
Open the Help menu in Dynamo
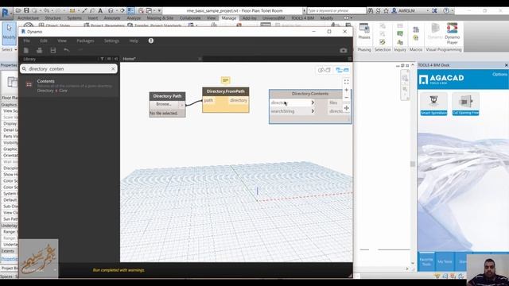pyautogui.click(x=134, y=41)
